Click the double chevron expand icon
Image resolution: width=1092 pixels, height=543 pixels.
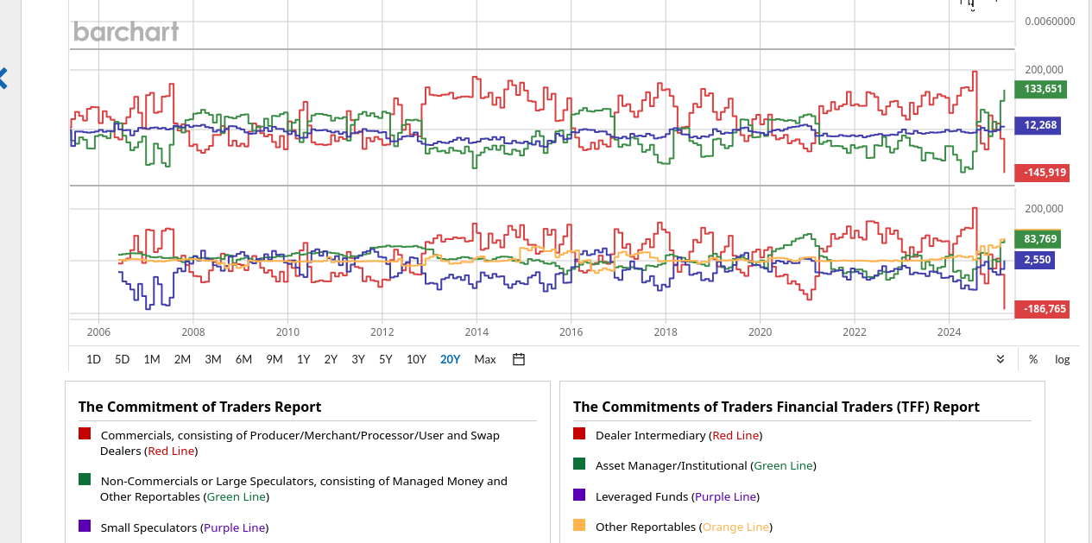pyautogui.click(x=1000, y=359)
